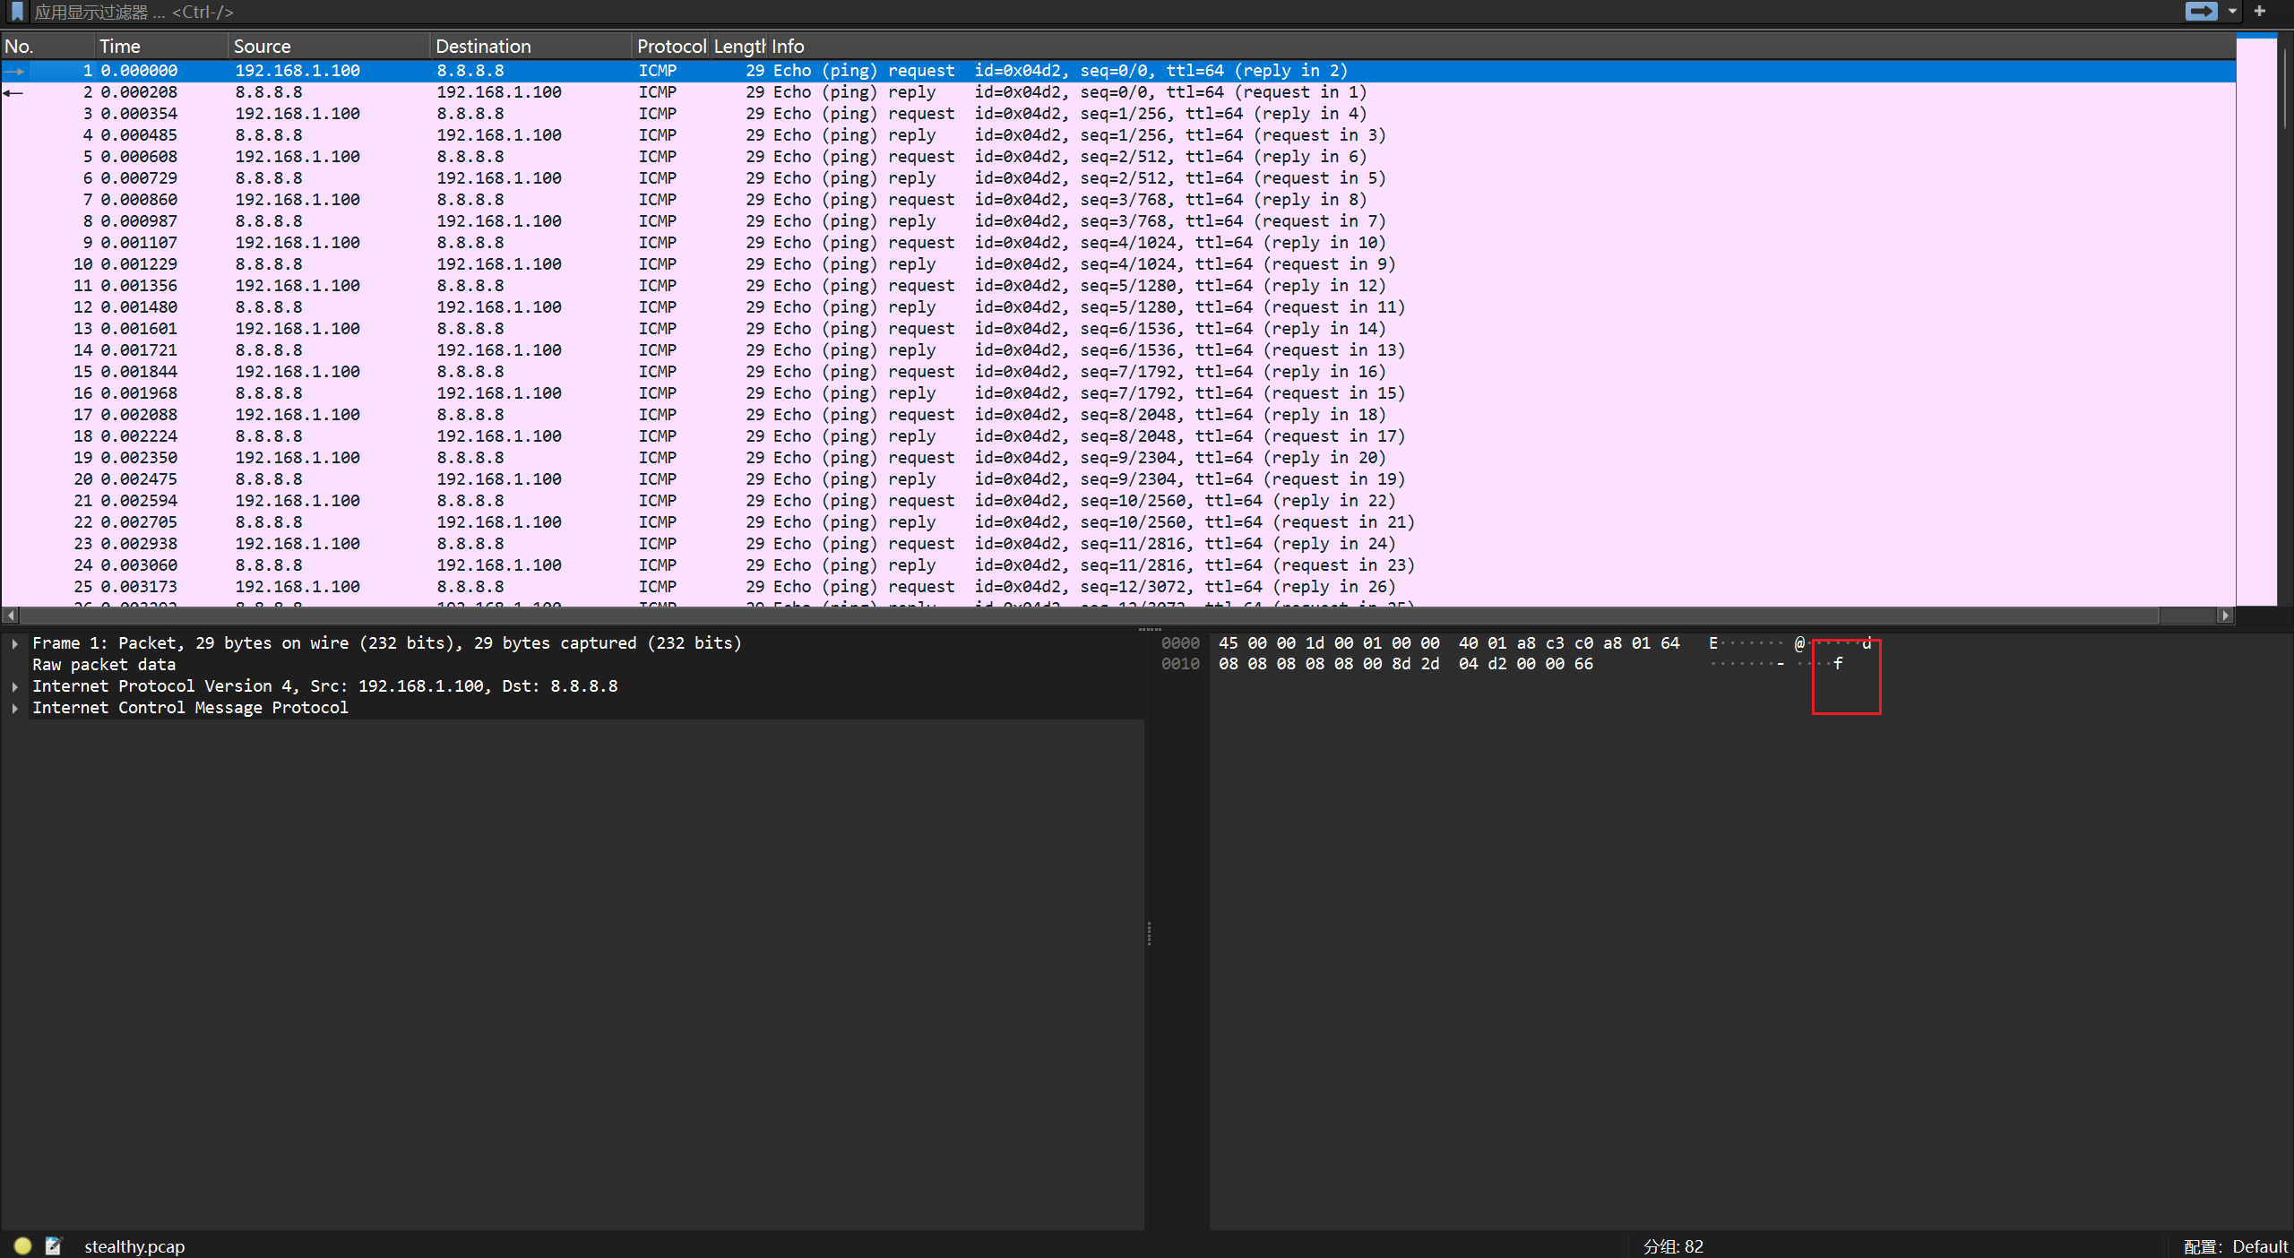Open capture file properties notepad icon
2294x1258 pixels.
pyautogui.click(x=54, y=1245)
